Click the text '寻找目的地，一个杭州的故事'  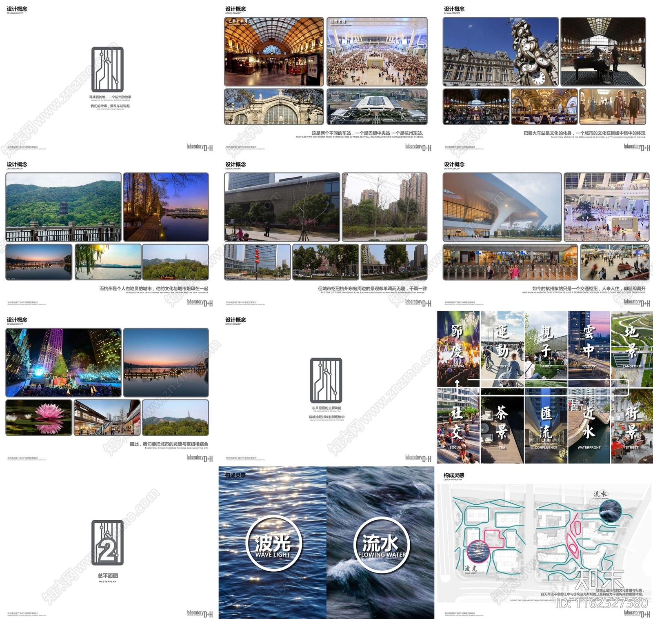click(x=110, y=97)
